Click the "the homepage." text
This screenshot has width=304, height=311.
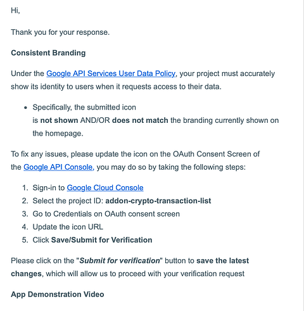pos(58,134)
